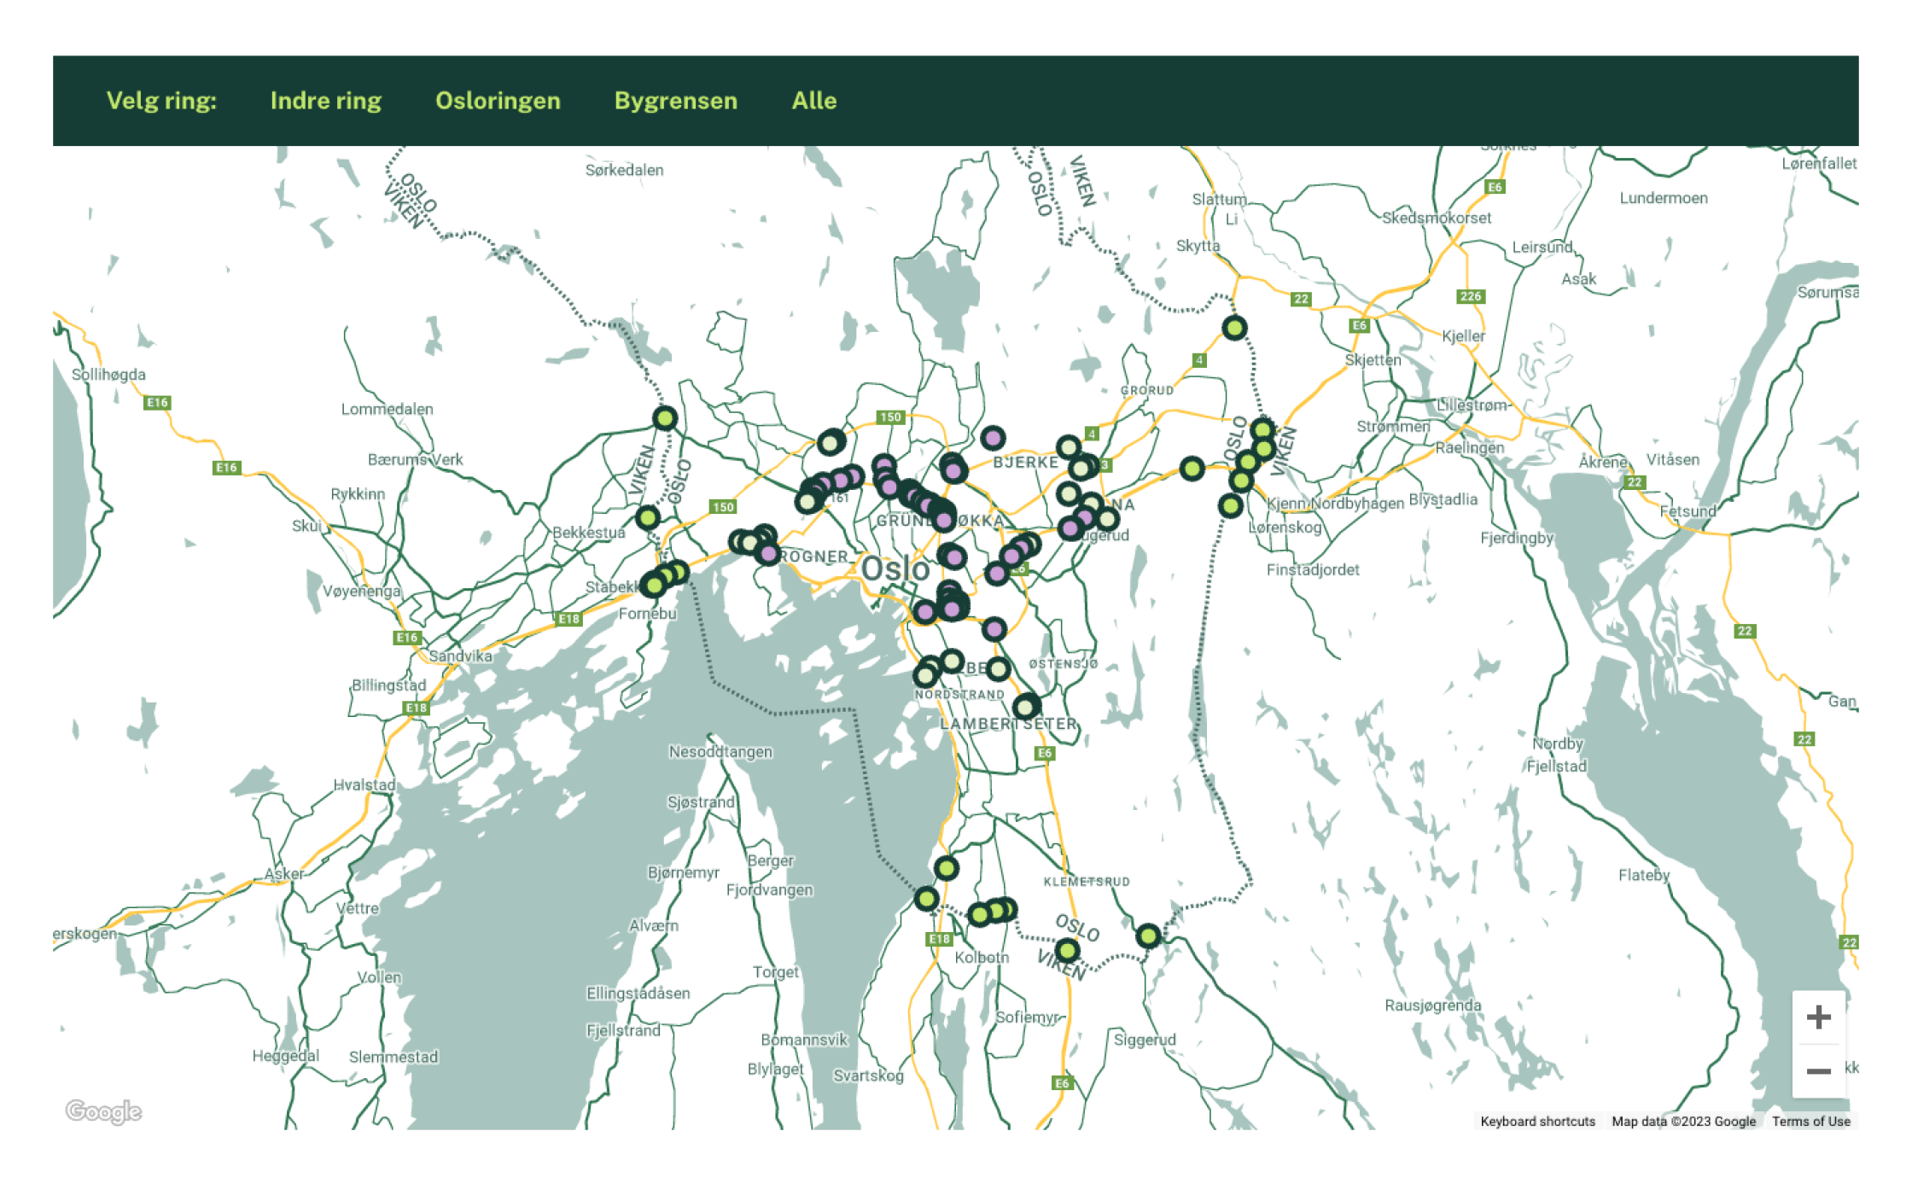Screen dimensions: 1912x1195
Task: Click purple marker at Grünerløkka
Action: point(943,520)
